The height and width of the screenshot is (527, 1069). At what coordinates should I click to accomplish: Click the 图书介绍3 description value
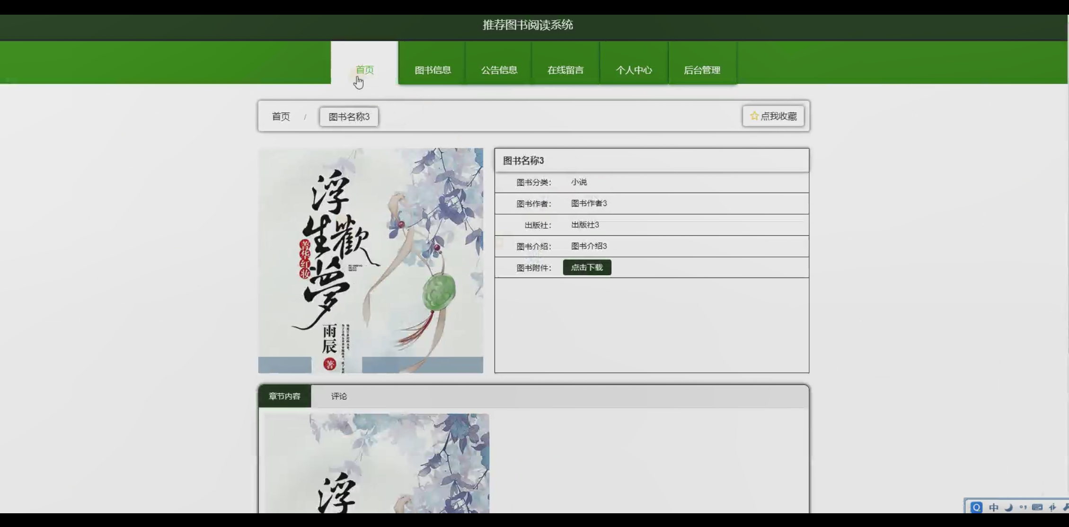point(589,246)
